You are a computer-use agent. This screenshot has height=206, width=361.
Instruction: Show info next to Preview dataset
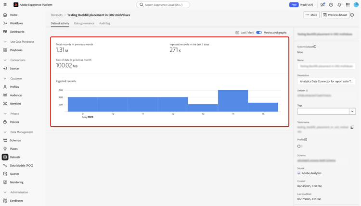(352, 15)
